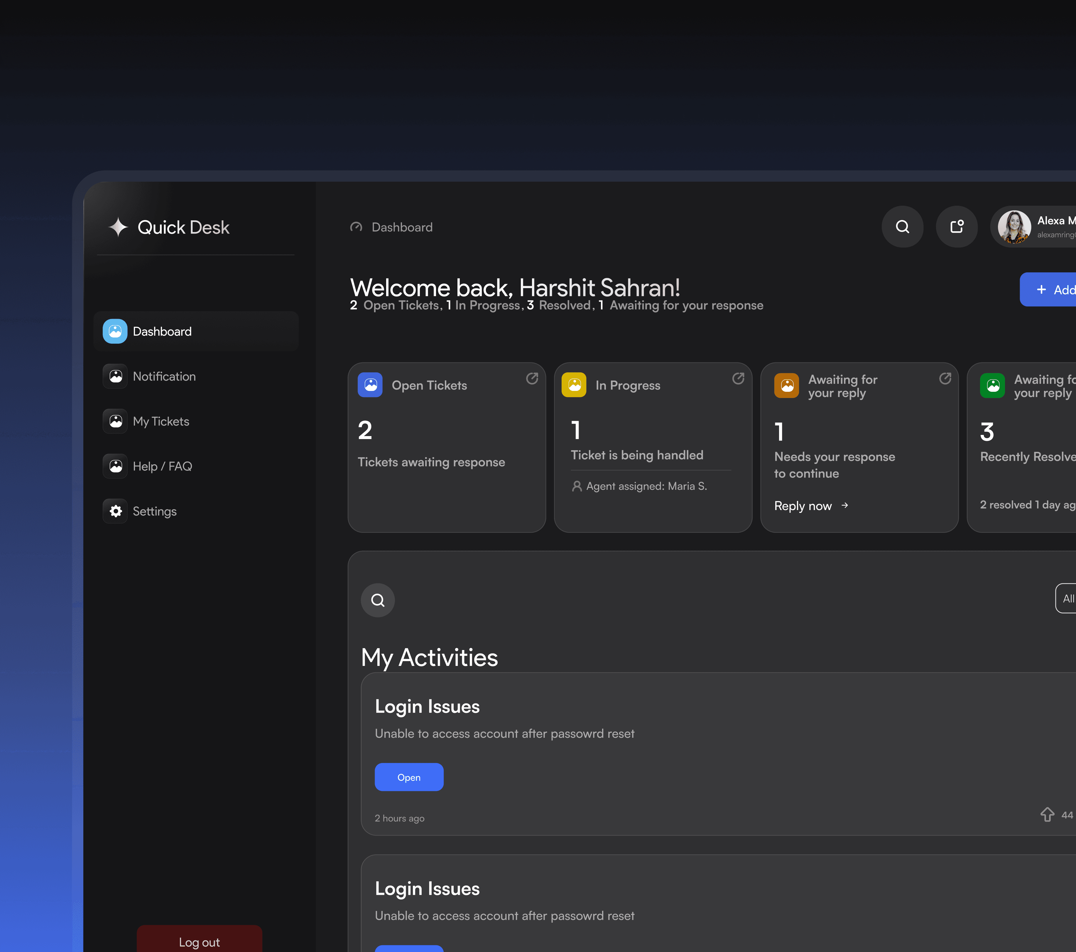Go to Notification in sidebar
The image size is (1076, 952).
coord(164,377)
